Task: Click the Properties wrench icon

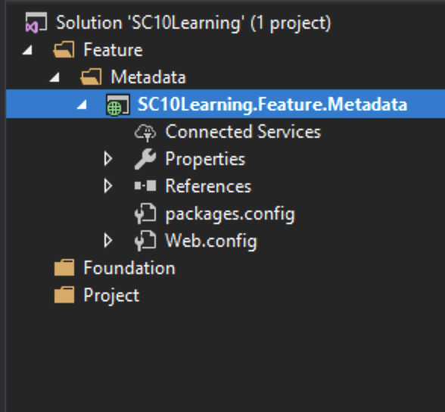Action: tap(145, 159)
